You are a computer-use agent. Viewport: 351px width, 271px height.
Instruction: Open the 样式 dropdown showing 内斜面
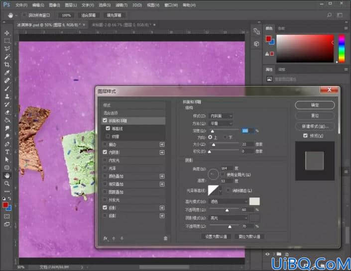(221, 116)
